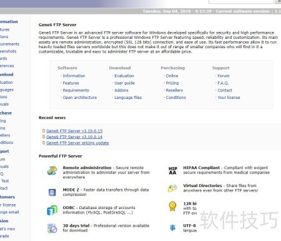Open the sidebar Upgrade link
Screen dimensions: 281x241
4,236
